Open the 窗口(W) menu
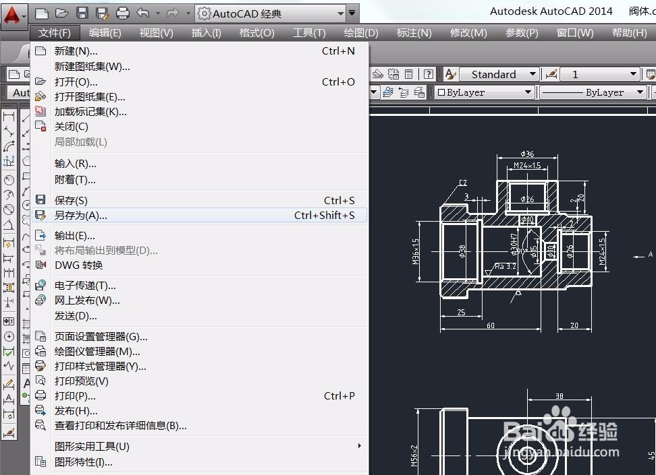656x475 pixels. click(575, 33)
